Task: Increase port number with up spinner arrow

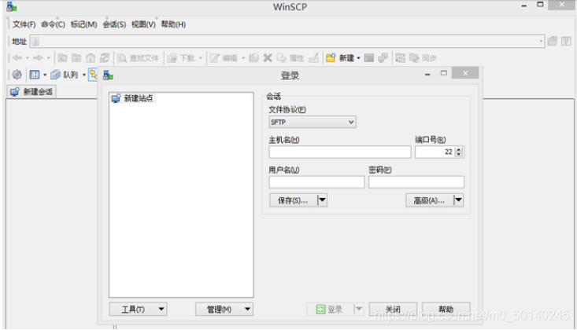Action: (x=459, y=149)
